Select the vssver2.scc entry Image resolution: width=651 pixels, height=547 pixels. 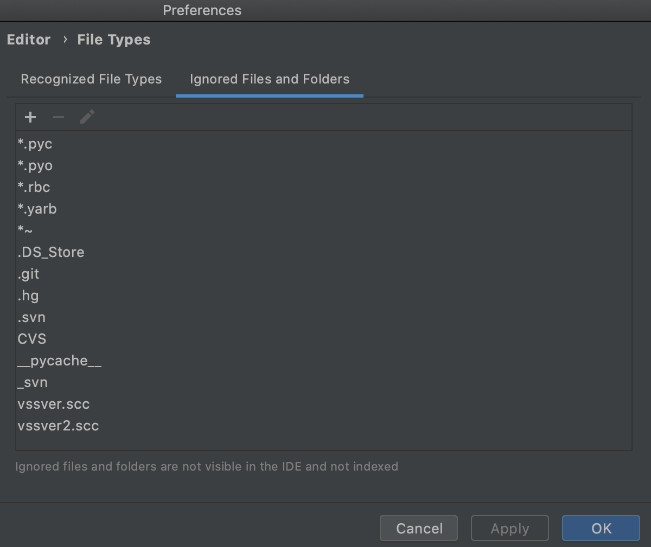58,426
